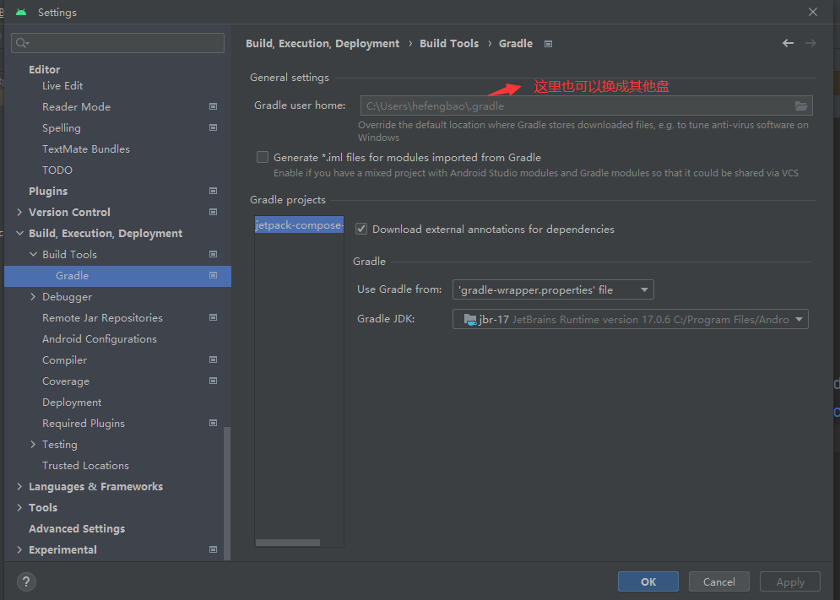The image size is (840, 600).
Task: Enable Generate *.iml files for modules checkbox
Action: [x=263, y=157]
